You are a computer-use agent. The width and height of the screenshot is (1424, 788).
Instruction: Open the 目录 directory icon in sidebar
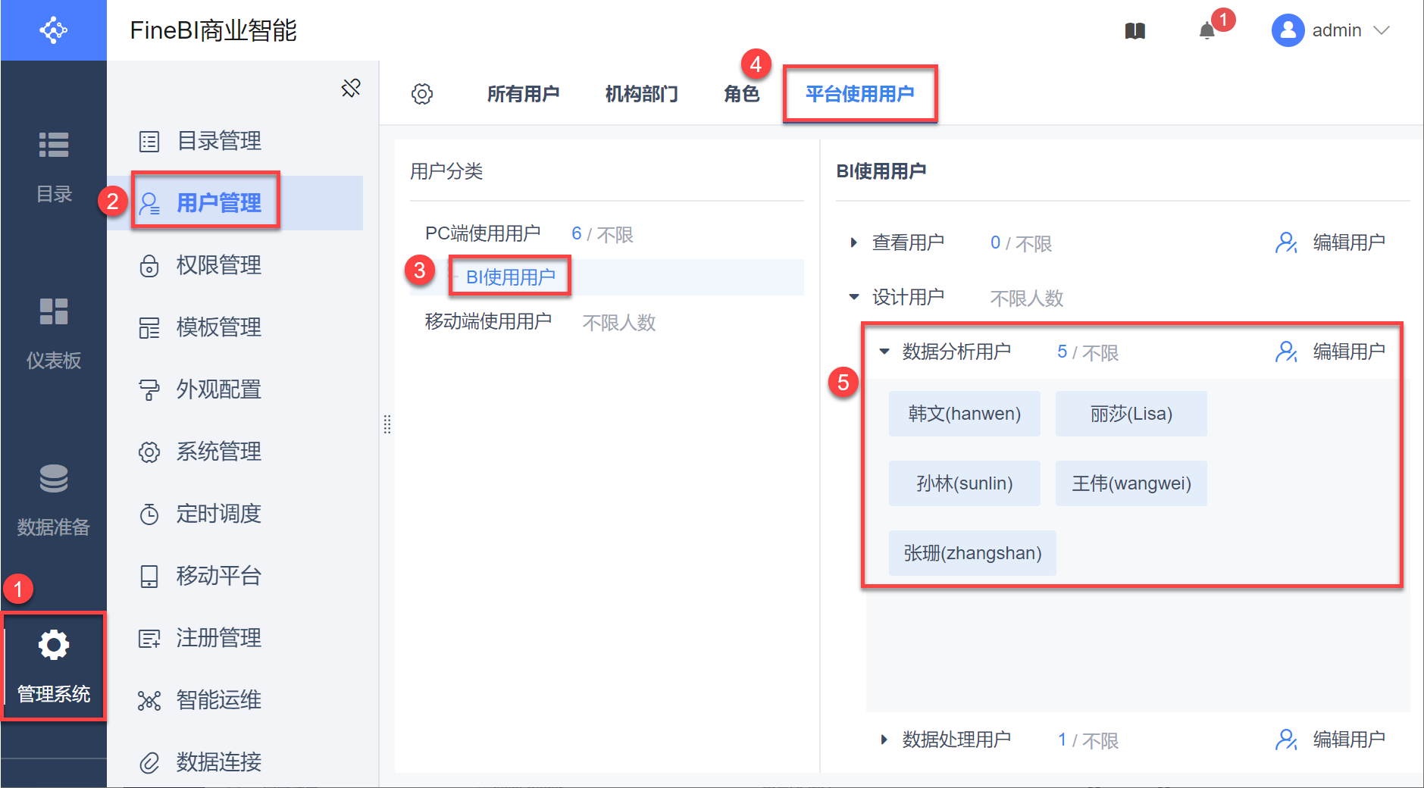point(54,145)
